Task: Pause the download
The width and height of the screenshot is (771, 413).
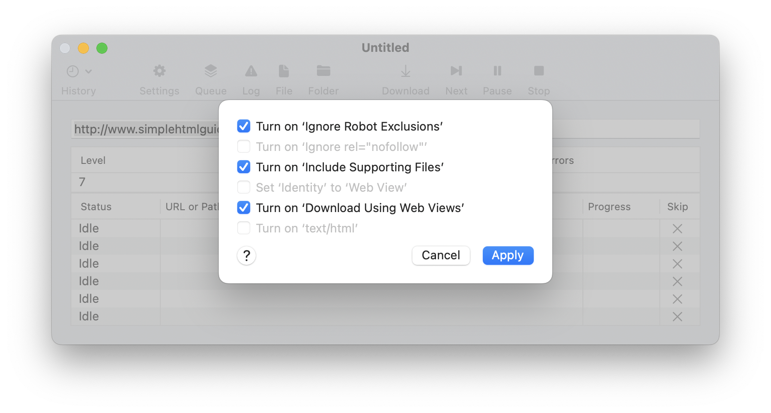Action: 496,79
